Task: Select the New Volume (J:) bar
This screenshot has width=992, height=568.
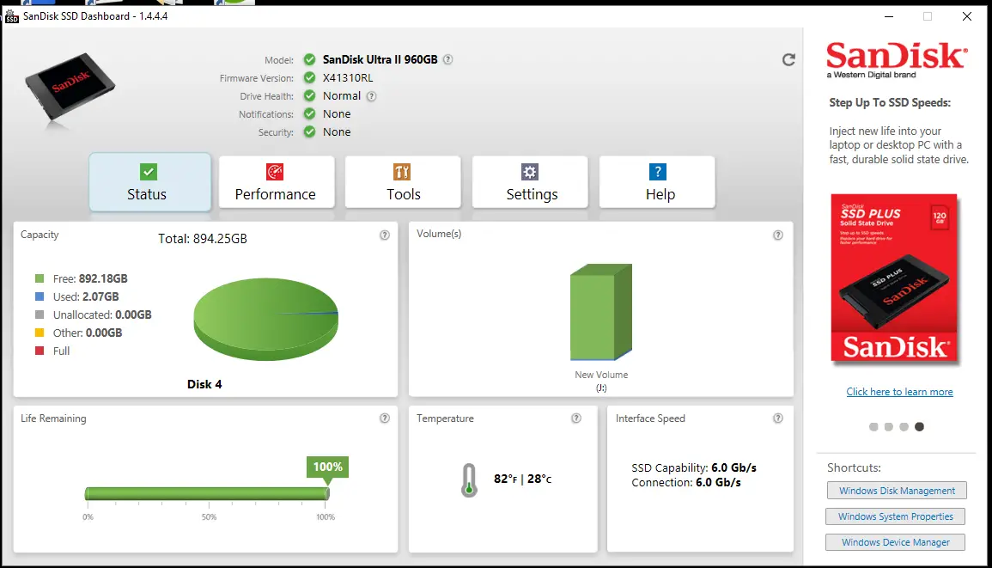Action: coord(601,312)
